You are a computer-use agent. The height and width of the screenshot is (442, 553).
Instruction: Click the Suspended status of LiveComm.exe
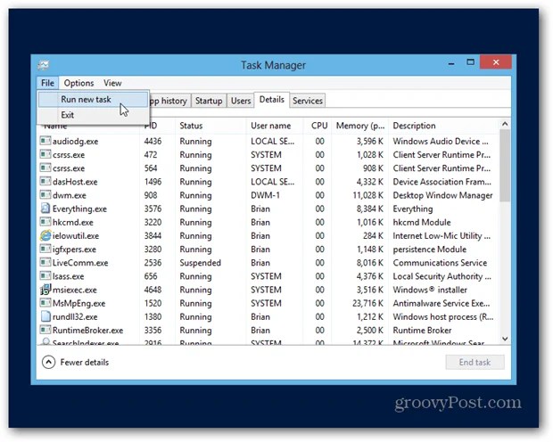(x=200, y=263)
